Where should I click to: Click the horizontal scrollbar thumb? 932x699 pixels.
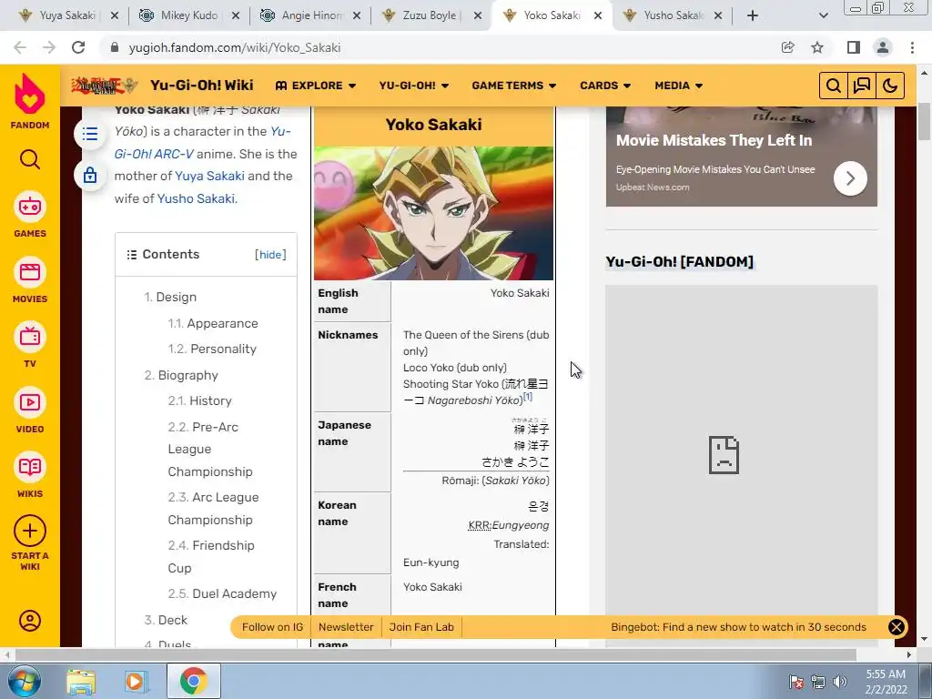point(436,655)
